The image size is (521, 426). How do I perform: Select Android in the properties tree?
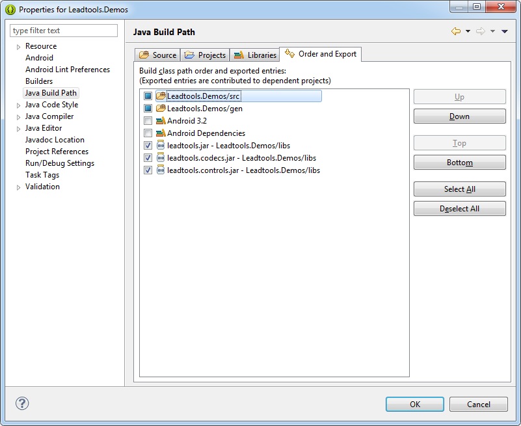pos(39,58)
